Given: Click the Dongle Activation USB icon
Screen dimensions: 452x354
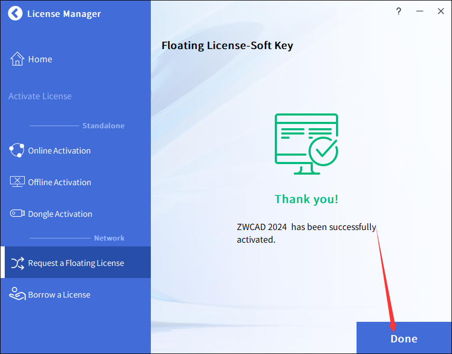Looking at the screenshot, I should click(x=17, y=213).
